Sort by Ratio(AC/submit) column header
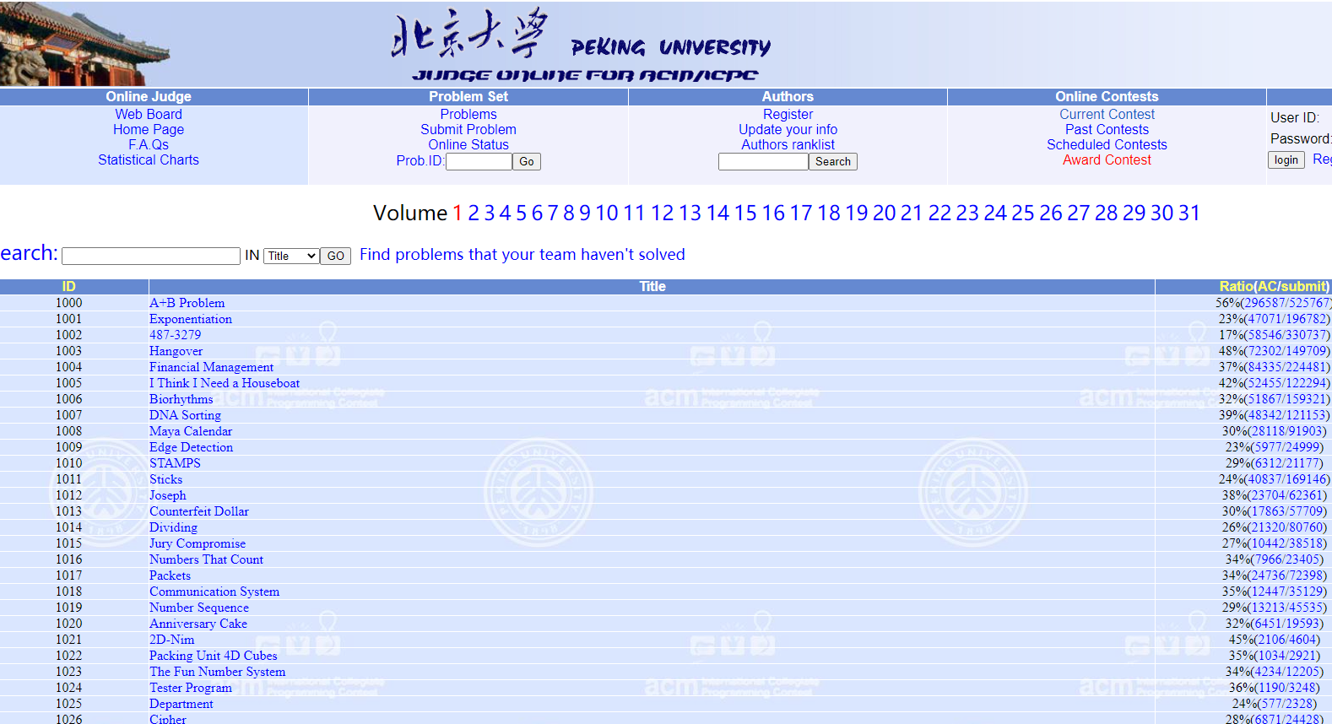Viewport: 1332px width, 724px height. (x=1275, y=287)
